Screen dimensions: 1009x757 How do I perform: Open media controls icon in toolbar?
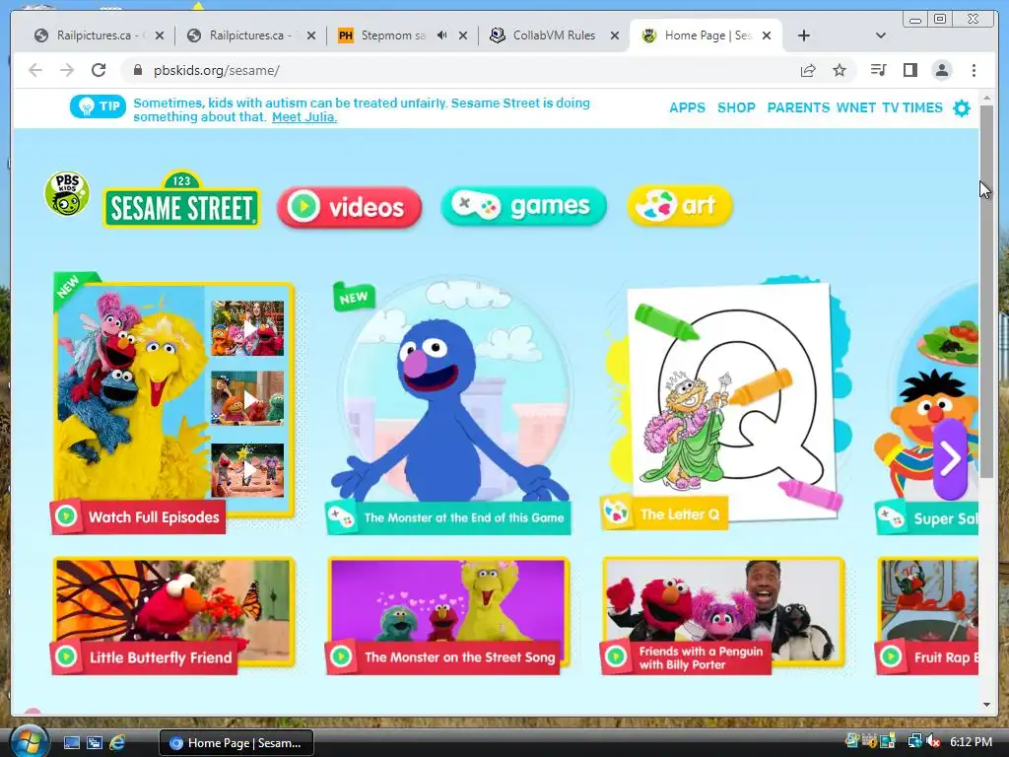[878, 70]
